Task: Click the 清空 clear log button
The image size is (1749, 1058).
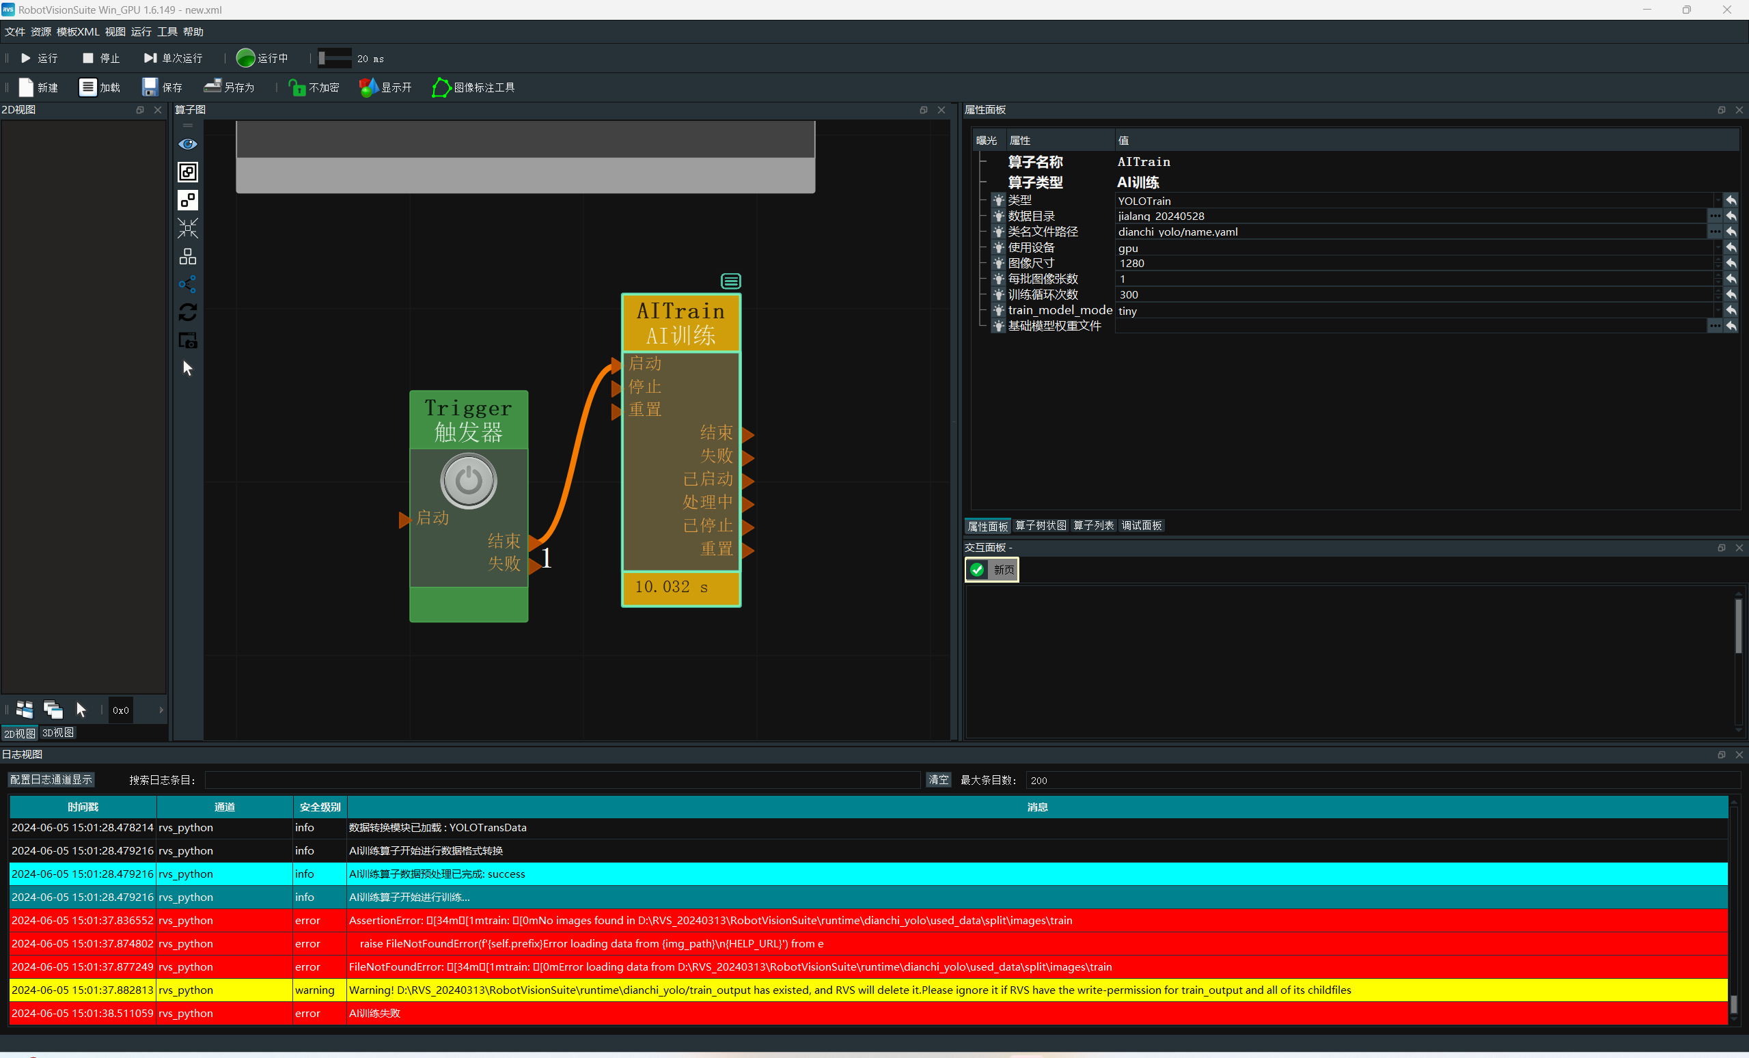Action: (939, 780)
